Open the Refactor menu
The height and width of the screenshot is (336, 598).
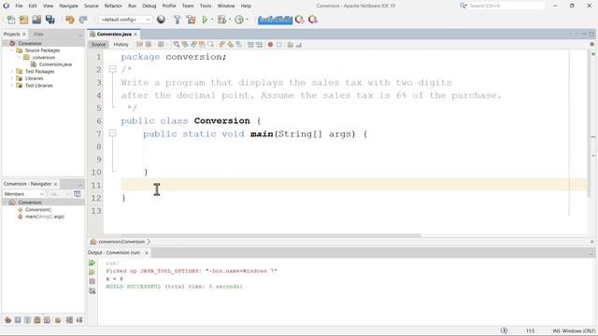[x=113, y=6]
